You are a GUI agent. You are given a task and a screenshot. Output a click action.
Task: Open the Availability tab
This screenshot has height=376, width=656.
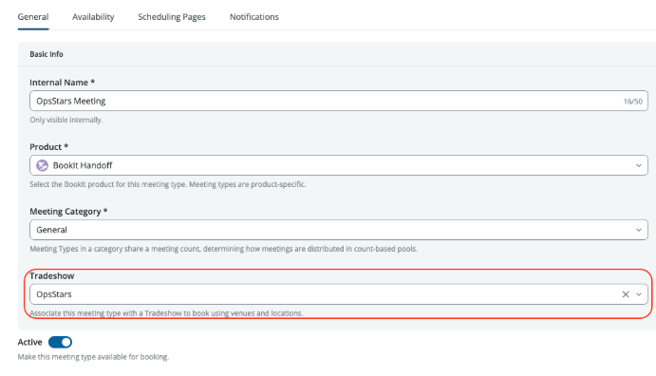pyautogui.click(x=93, y=17)
